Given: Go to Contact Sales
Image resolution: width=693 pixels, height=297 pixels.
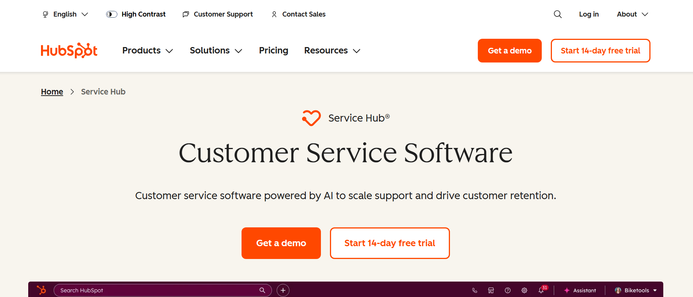Looking at the screenshot, I should 298,14.
